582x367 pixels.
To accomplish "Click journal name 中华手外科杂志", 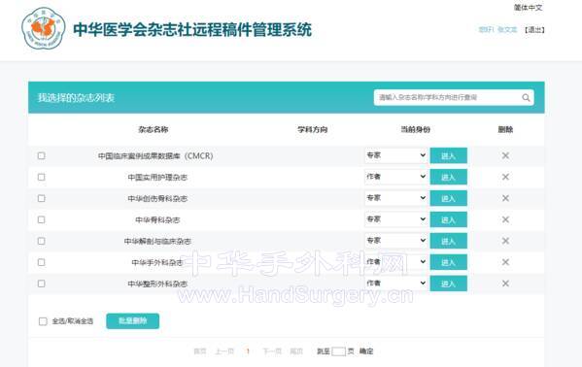I will (x=157, y=263).
